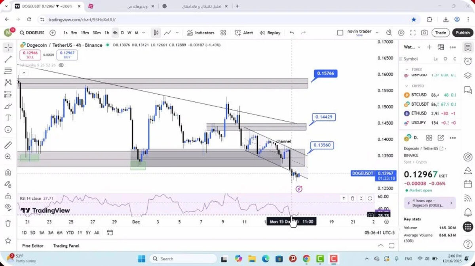Click the add symbol plus icon

(x=53, y=33)
